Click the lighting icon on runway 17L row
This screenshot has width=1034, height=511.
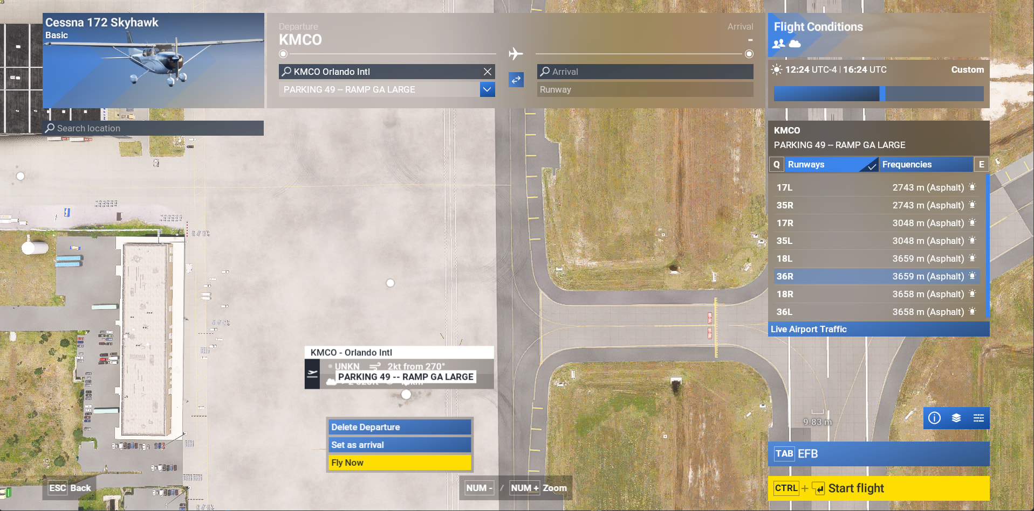973,187
